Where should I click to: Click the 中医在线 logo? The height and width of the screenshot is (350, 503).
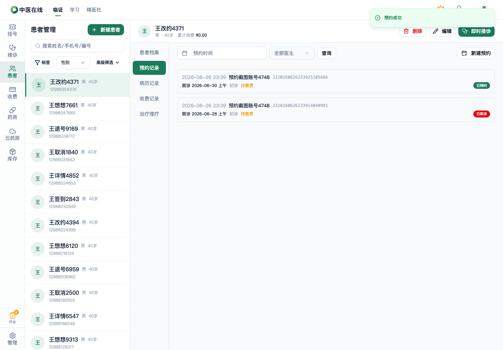pyautogui.click(x=27, y=10)
